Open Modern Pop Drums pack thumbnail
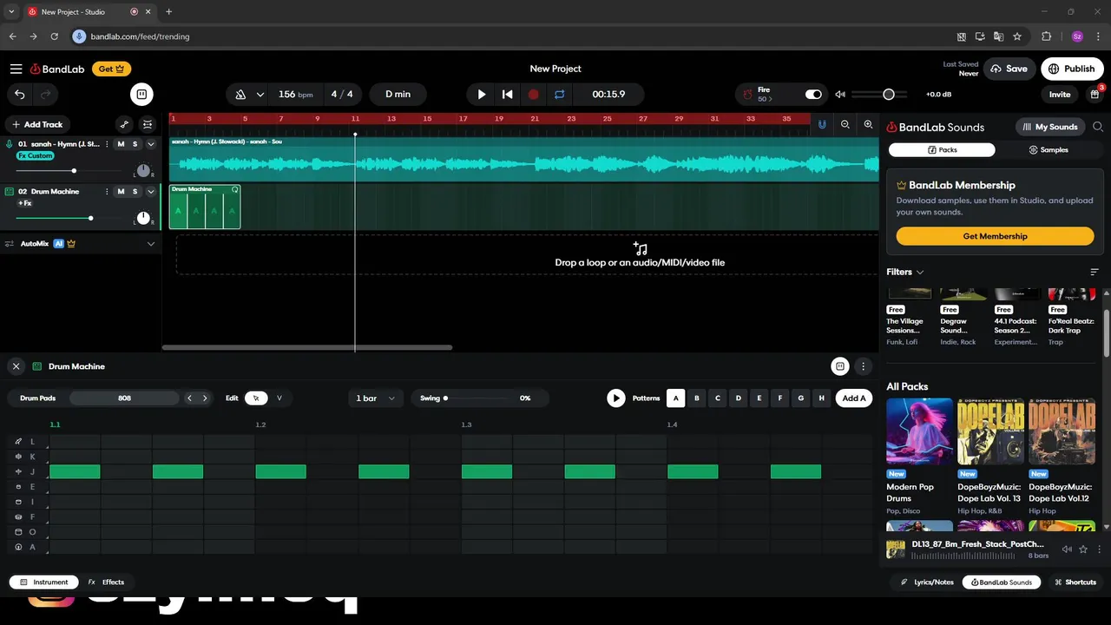 pyautogui.click(x=919, y=431)
